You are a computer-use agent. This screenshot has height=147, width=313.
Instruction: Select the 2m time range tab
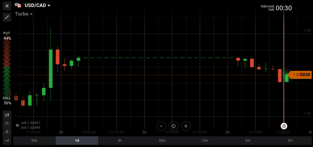(x=290, y=140)
